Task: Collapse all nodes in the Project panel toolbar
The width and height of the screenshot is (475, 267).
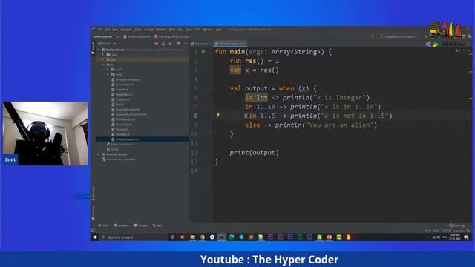Action: click(x=170, y=44)
